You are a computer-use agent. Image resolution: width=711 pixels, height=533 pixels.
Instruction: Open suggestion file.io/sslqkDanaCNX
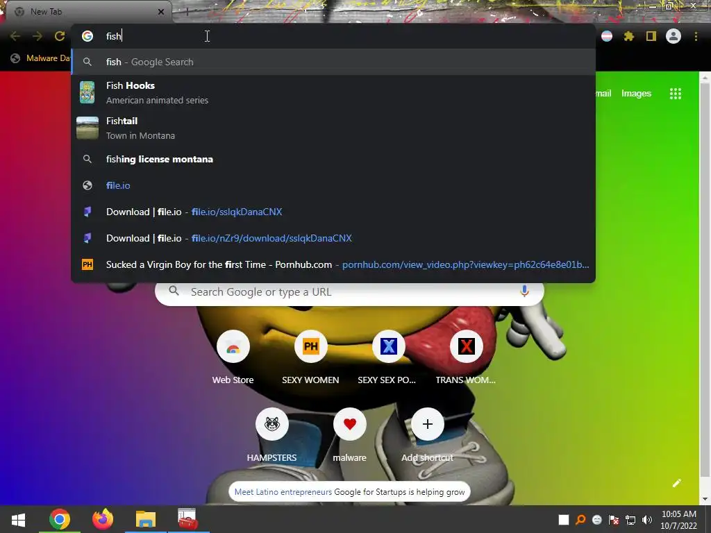click(x=333, y=212)
